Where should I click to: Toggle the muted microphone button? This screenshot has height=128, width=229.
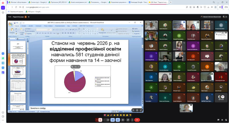[x=100, y=120]
